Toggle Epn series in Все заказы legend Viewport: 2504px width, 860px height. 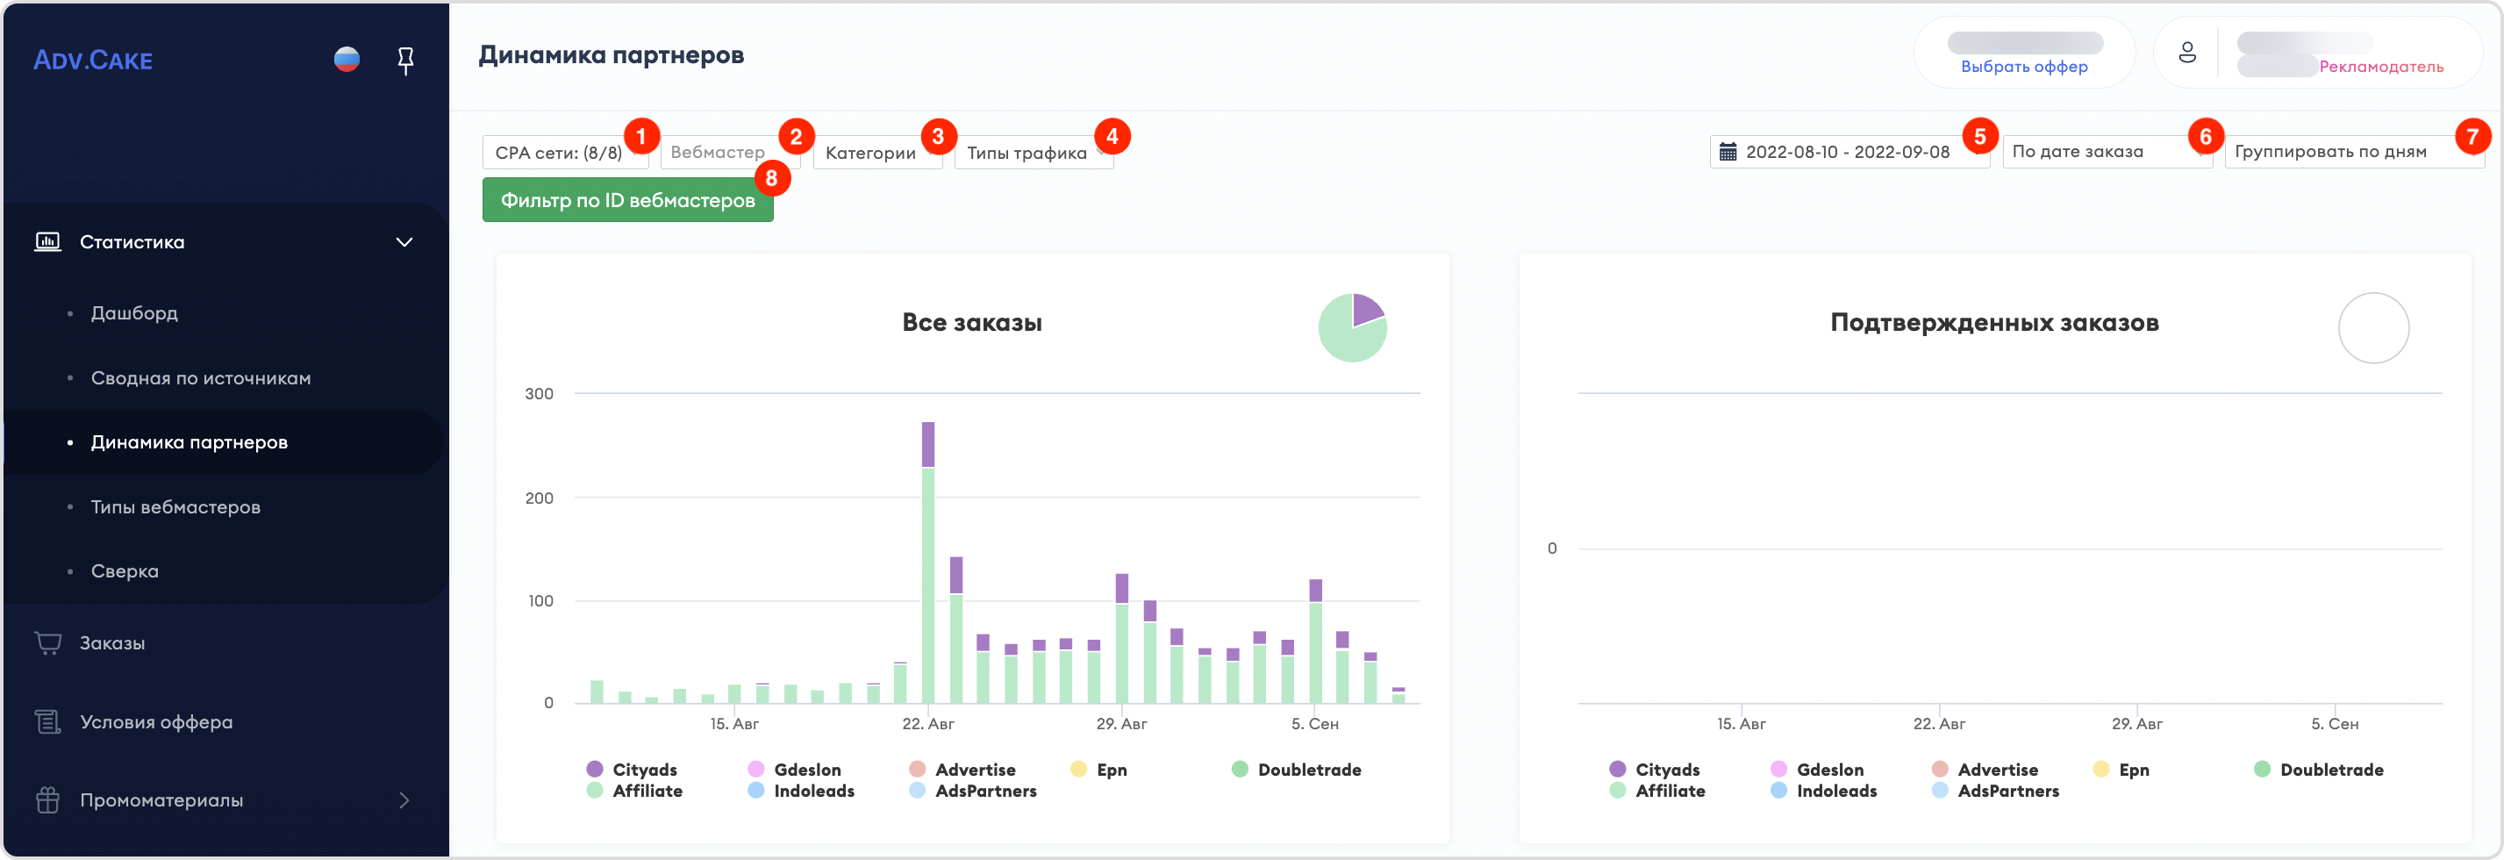tap(1099, 770)
